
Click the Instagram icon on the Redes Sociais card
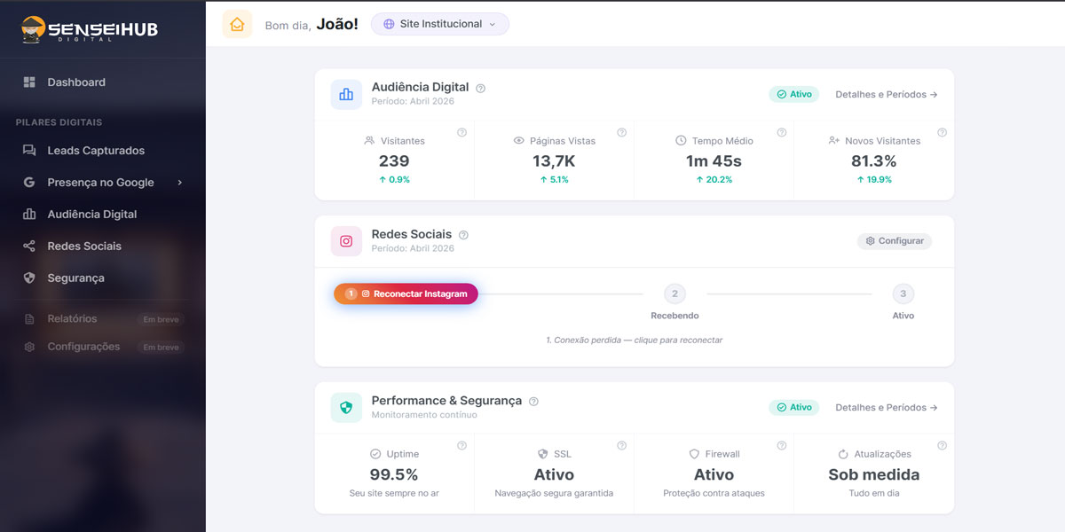point(345,240)
